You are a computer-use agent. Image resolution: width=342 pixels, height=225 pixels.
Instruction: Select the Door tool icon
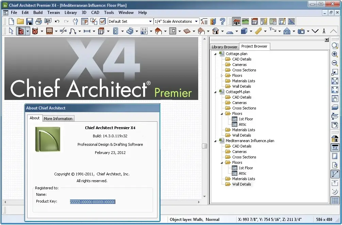point(73,31)
